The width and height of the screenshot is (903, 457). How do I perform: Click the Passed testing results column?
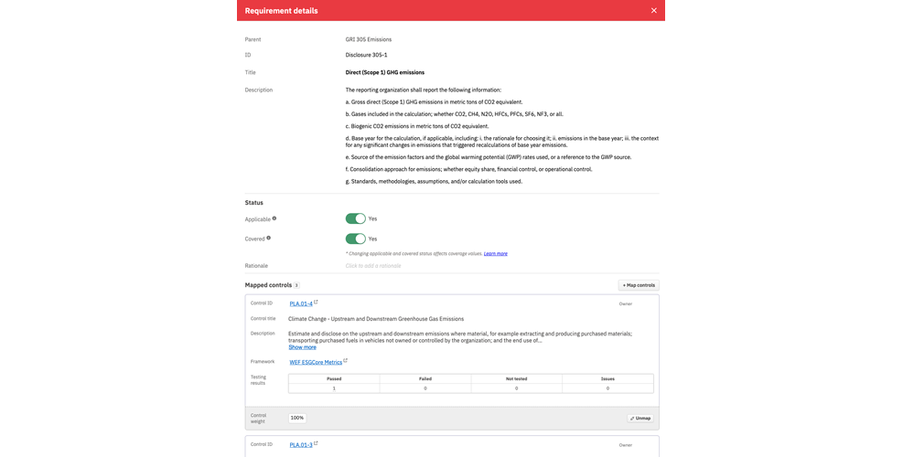pos(334,377)
